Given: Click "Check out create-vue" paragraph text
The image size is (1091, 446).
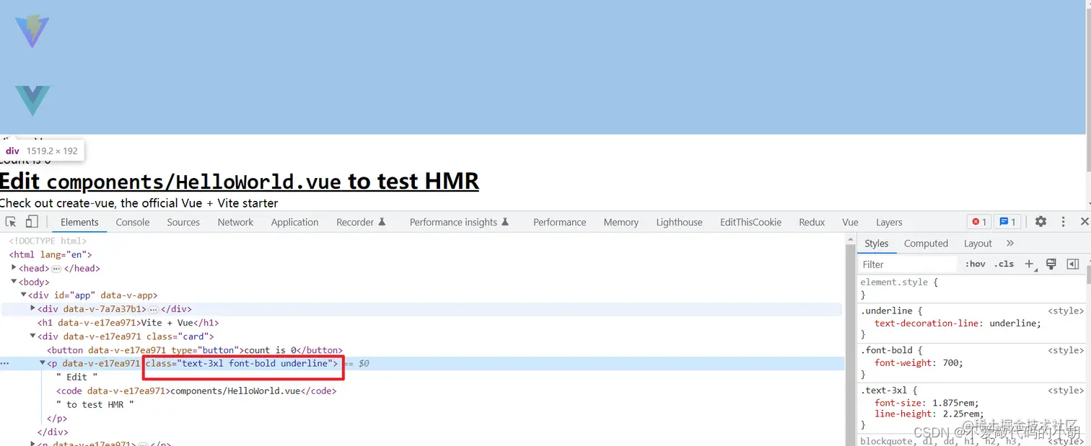Looking at the screenshot, I should (x=139, y=203).
